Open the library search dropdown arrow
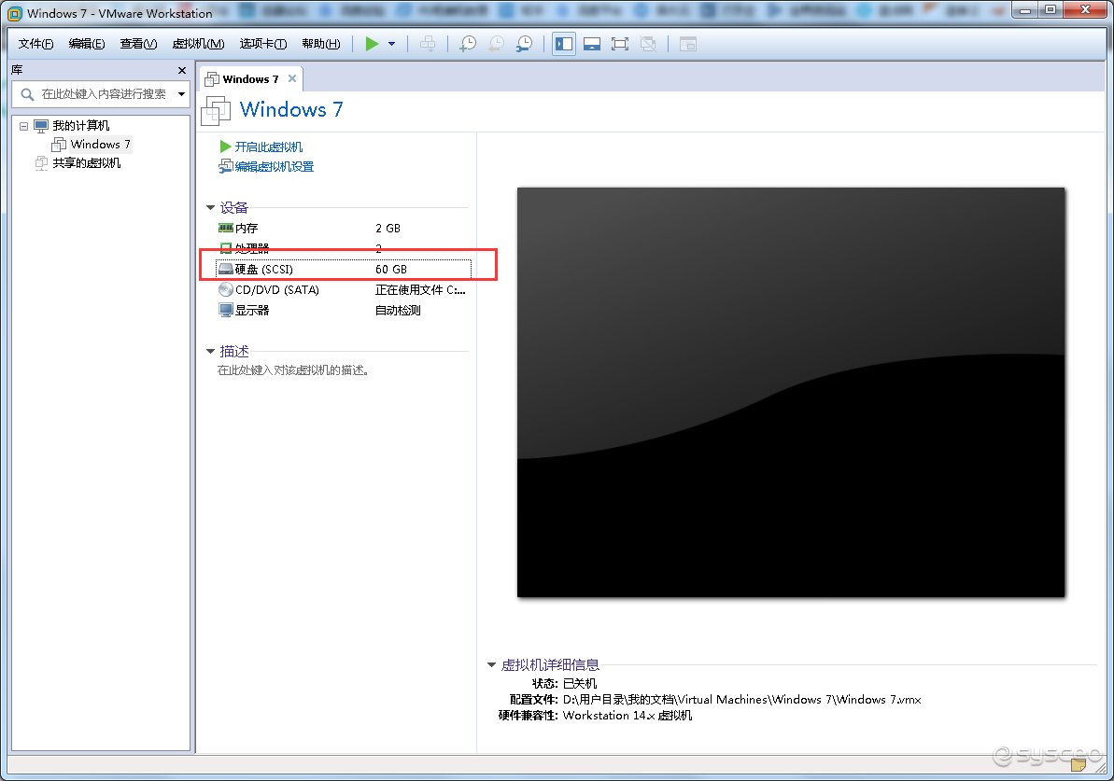Viewport: 1114px width, 781px height. pyautogui.click(x=182, y=93)
